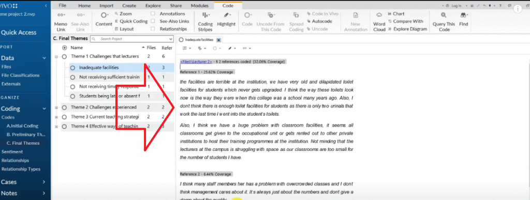530x200 pixels.
Task: Click the Code button in ribbon
Action: 247,20
